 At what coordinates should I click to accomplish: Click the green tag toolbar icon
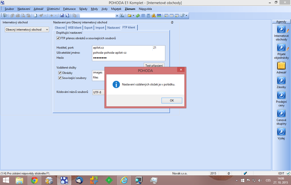click(138, 16)
